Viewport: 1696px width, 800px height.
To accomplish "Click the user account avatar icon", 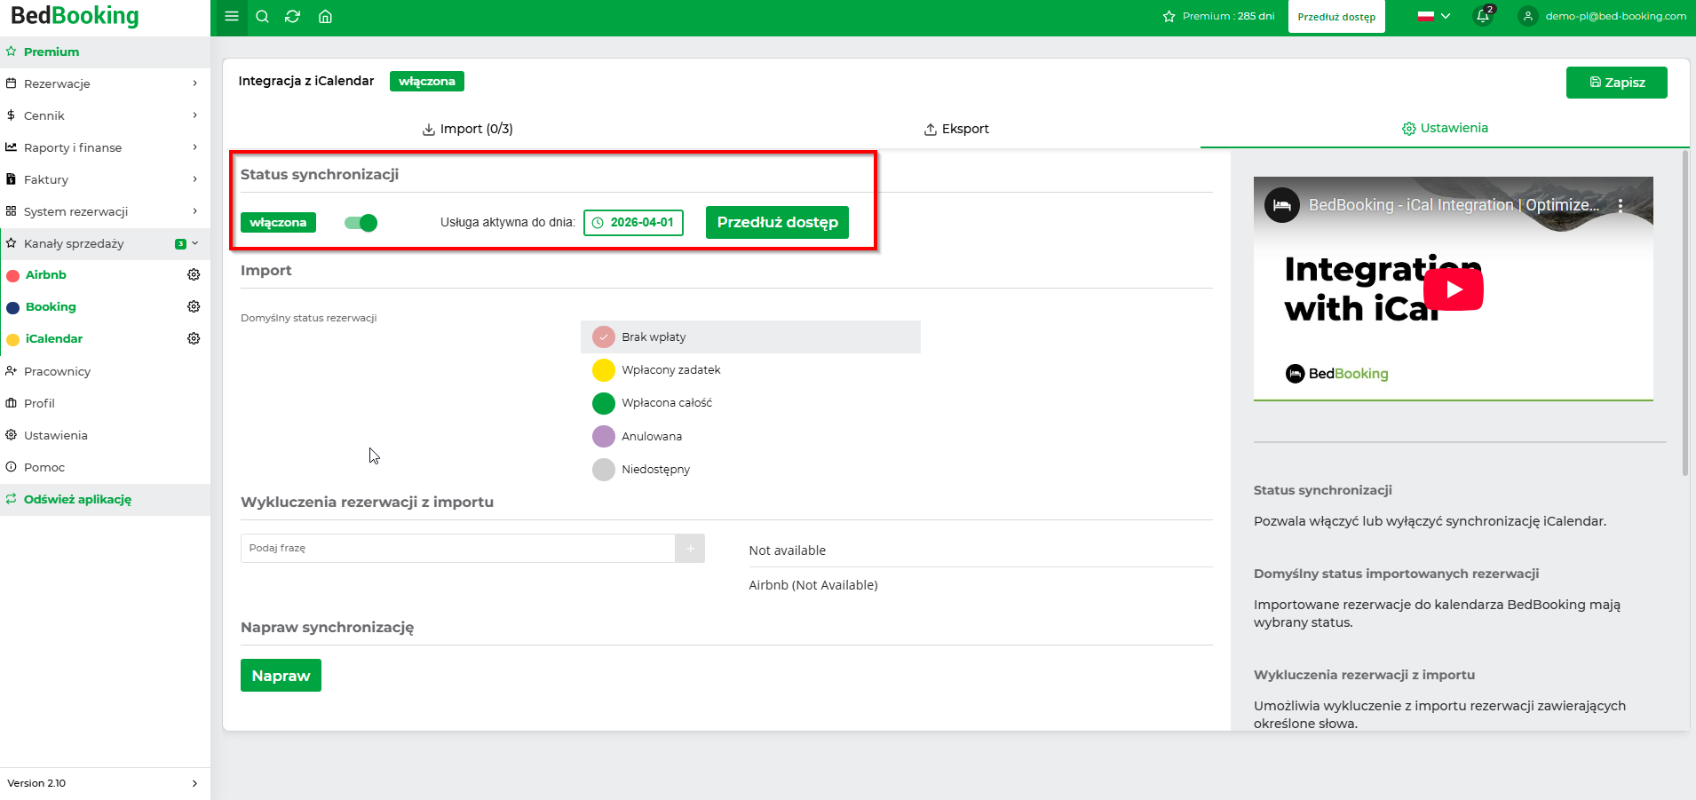I will 1527,16.
